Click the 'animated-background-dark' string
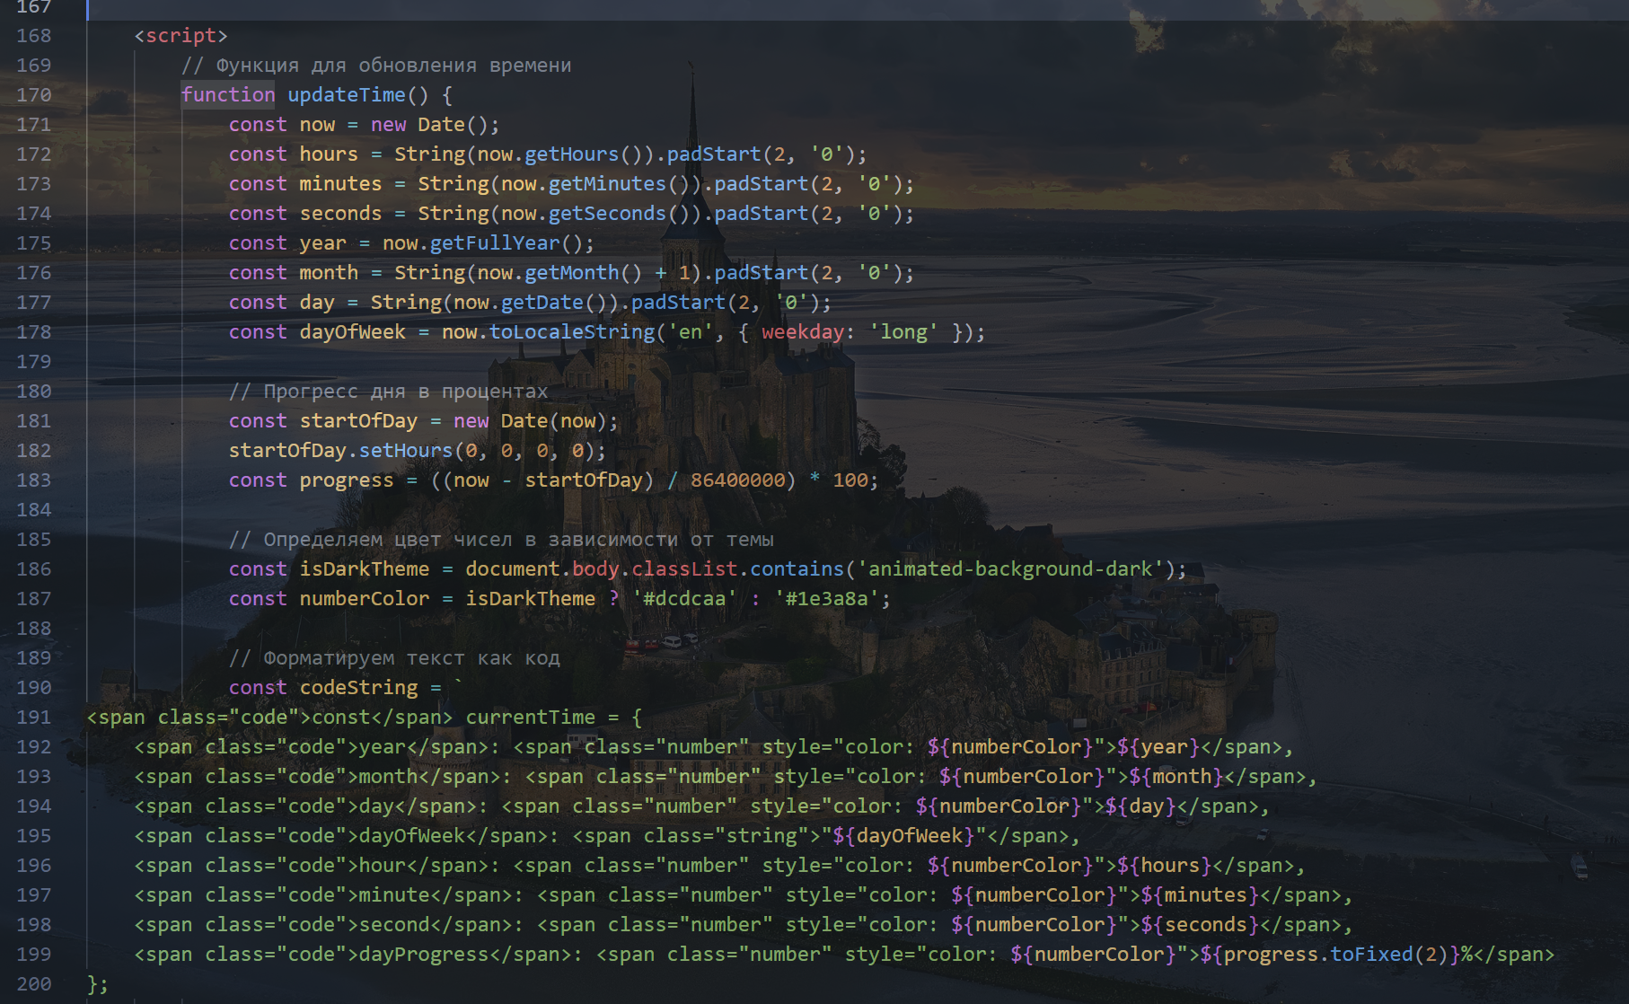The height and width of the screenshot is (1004, 1629). [x=1010, y=569]
